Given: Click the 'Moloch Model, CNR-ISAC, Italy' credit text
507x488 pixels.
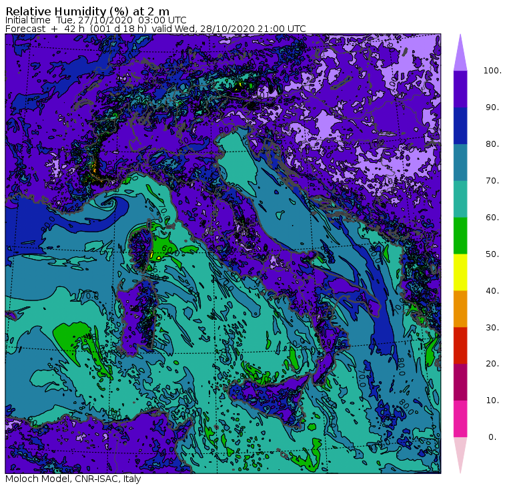Looking at the screenshot, I should (x=73, y=479).
